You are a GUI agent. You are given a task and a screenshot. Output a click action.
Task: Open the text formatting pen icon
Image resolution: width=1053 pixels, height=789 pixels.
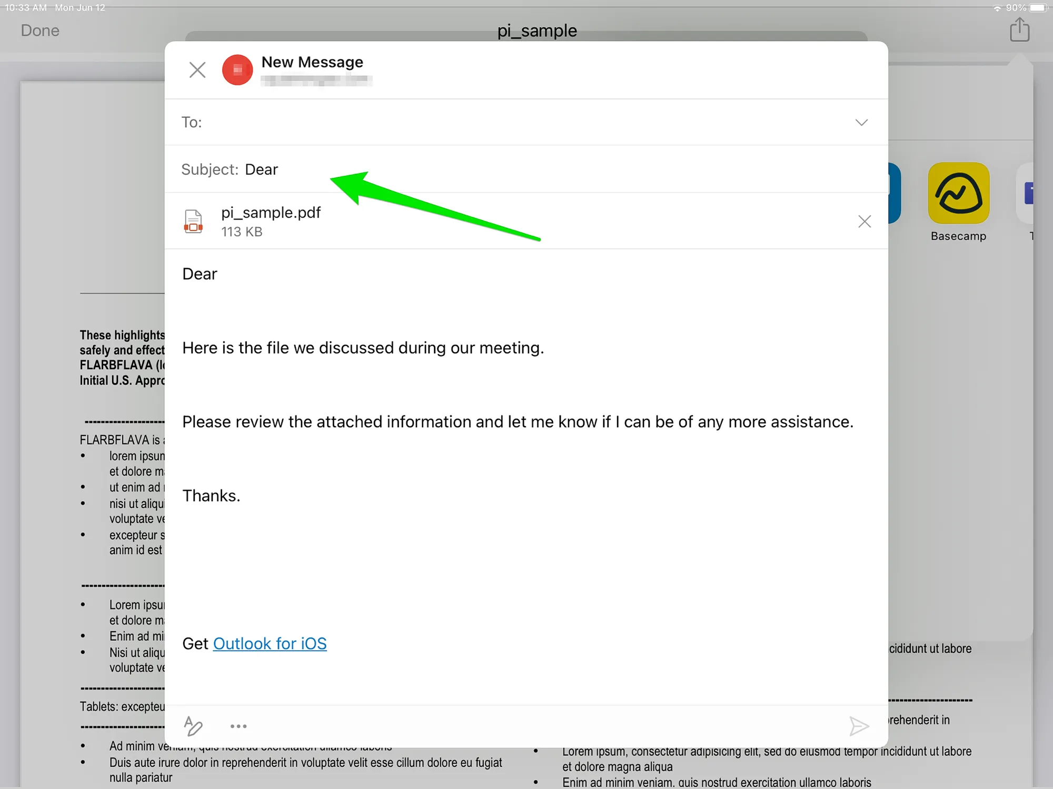pos(193,726)
